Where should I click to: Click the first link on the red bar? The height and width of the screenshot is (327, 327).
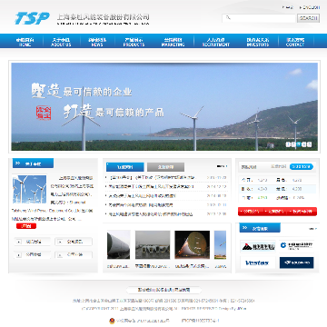pyautogui.click(x=251, y=212)
